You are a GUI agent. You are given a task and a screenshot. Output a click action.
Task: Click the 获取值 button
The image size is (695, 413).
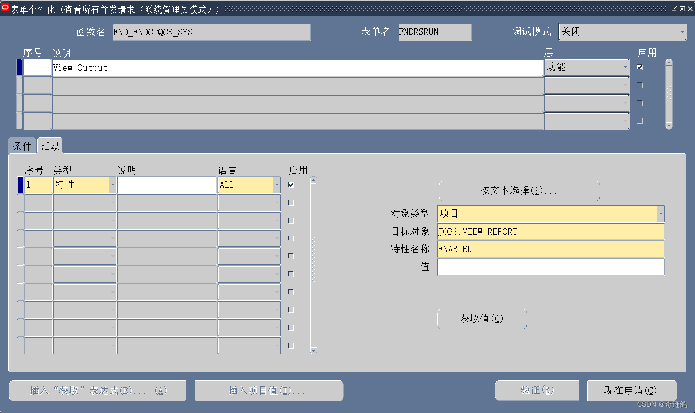point(482,319)
